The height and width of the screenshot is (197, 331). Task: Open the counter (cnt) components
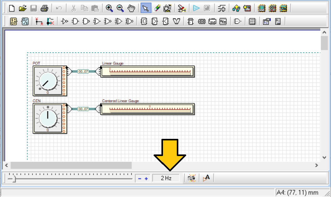[x=212, y=21]
